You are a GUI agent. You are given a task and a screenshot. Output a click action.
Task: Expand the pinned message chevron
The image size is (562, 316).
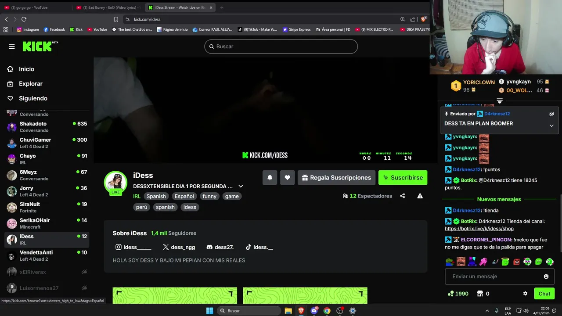pyautogui.click(x=551, y=126)
